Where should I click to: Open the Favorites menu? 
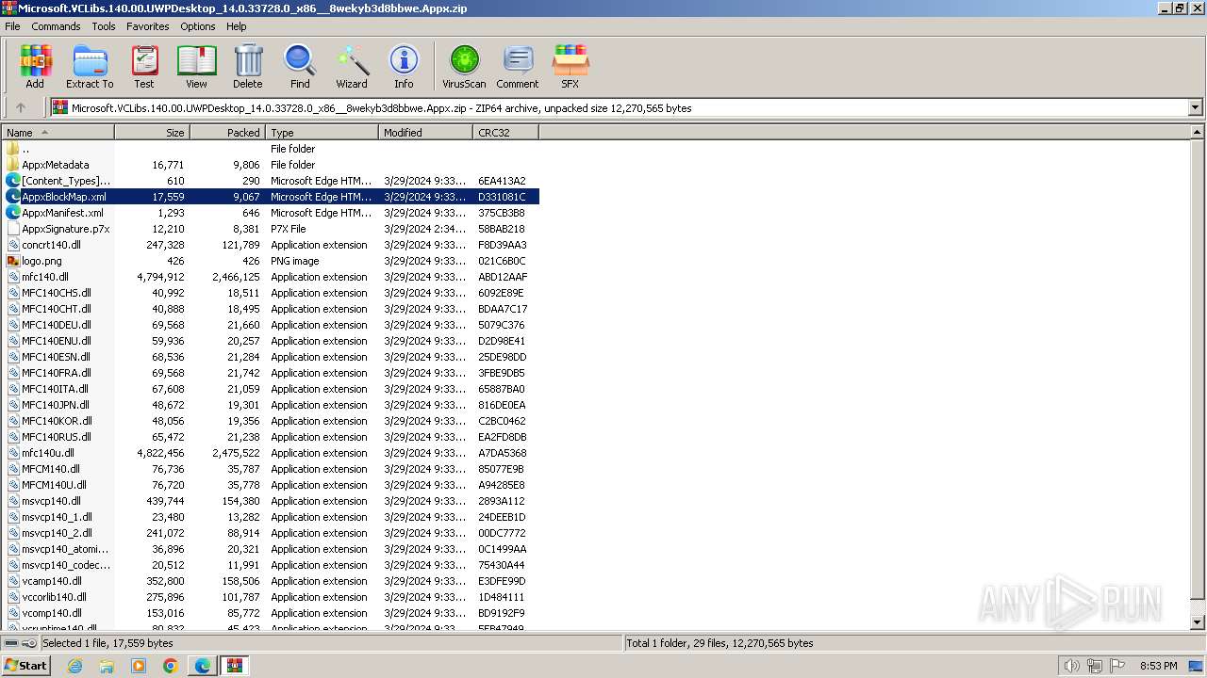148,26
